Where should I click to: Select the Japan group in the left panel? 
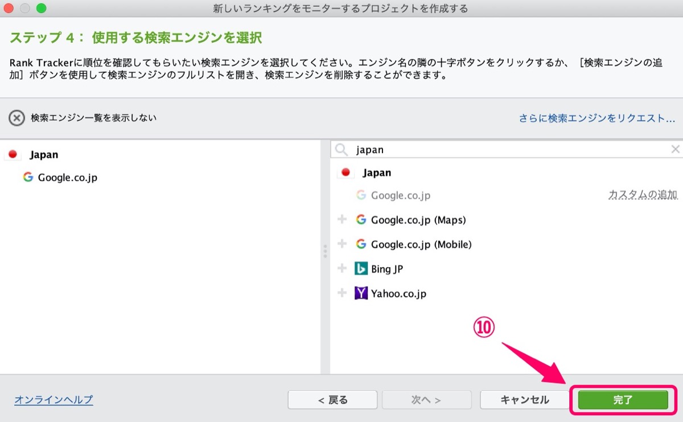[44, 154]
